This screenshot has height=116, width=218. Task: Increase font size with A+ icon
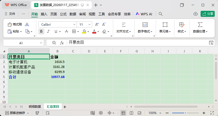[97, 25]
